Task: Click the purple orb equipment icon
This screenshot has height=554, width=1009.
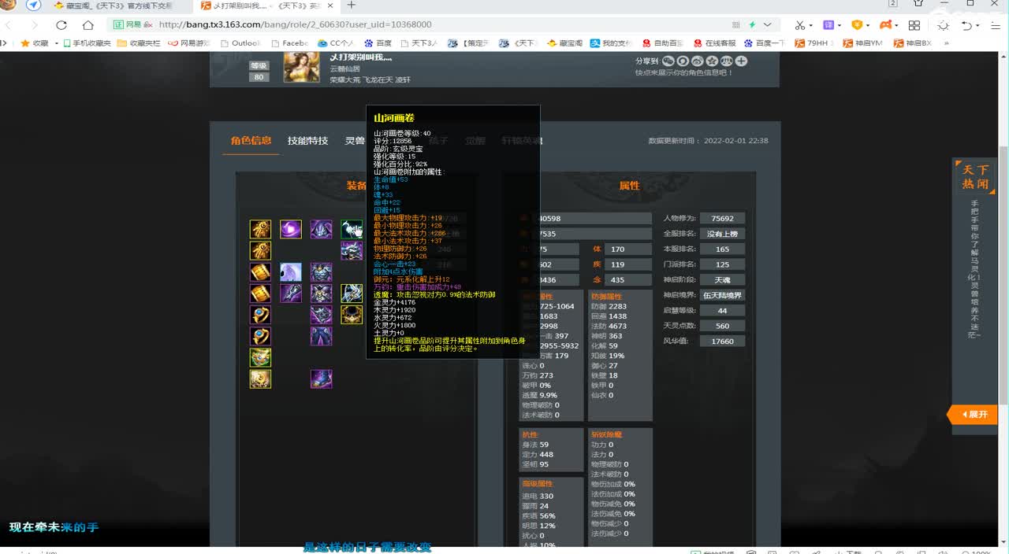Action: click(291, 230)
